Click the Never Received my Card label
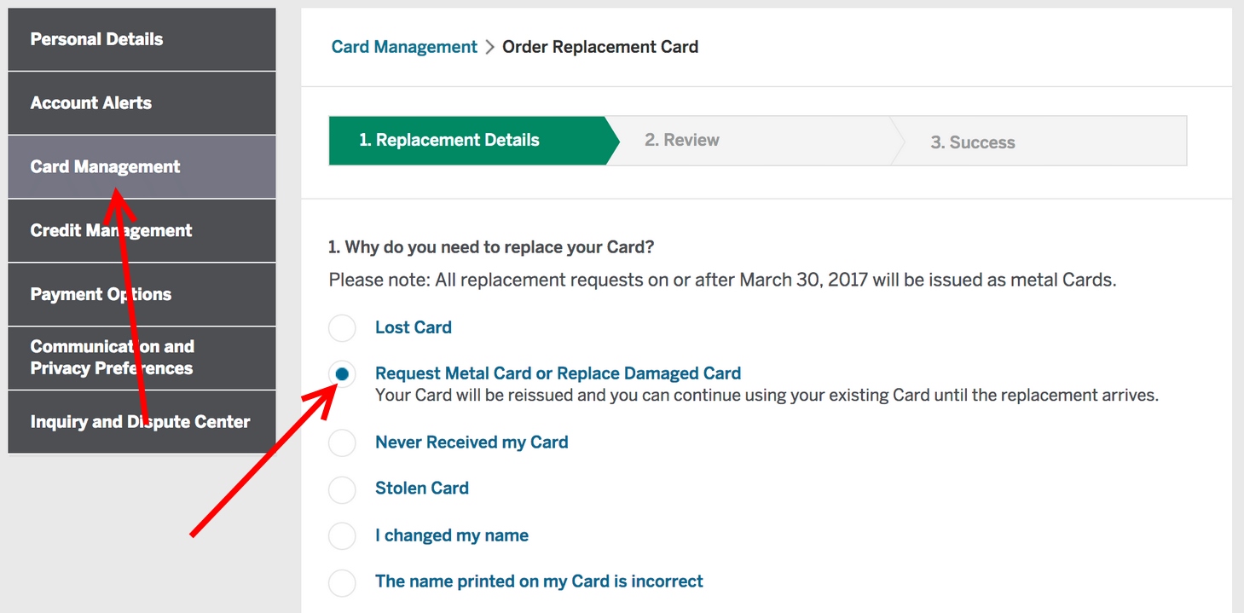The height and width of the screenshot is (613, 1244). click(x=472, y=442)
